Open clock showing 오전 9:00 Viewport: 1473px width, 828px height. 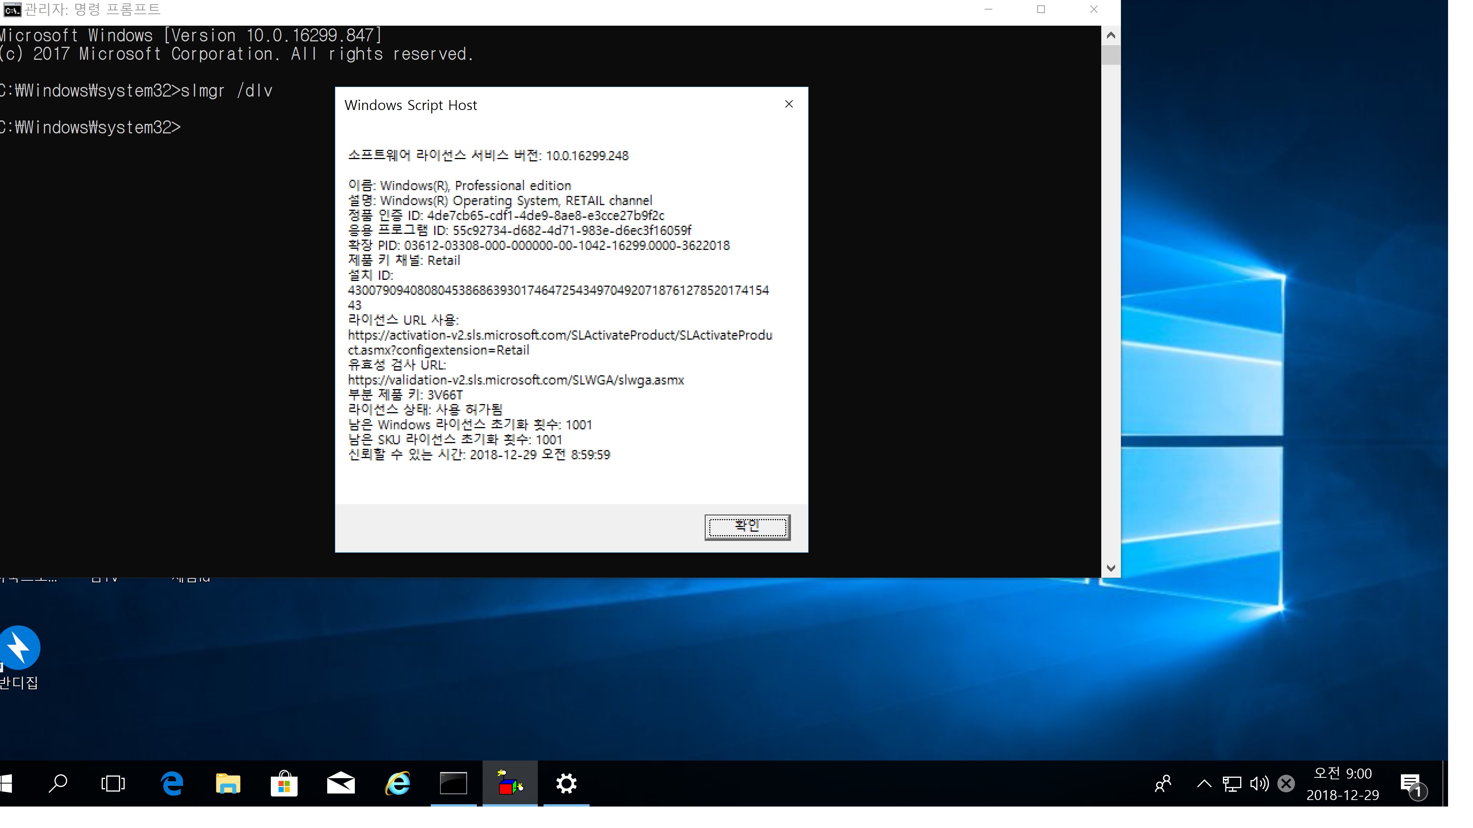click(x=1342, y=784)
